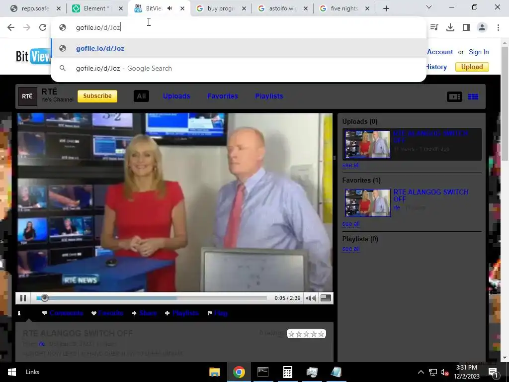This screenshot has height=382, width=509.
Task: Switch to player view layout icon
Action: click(454, 97)
